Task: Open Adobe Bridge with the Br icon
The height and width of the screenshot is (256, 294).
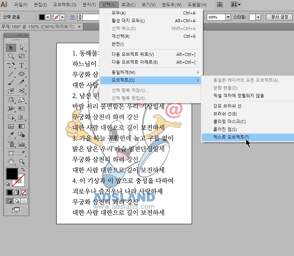Action: tap(220, 5)
